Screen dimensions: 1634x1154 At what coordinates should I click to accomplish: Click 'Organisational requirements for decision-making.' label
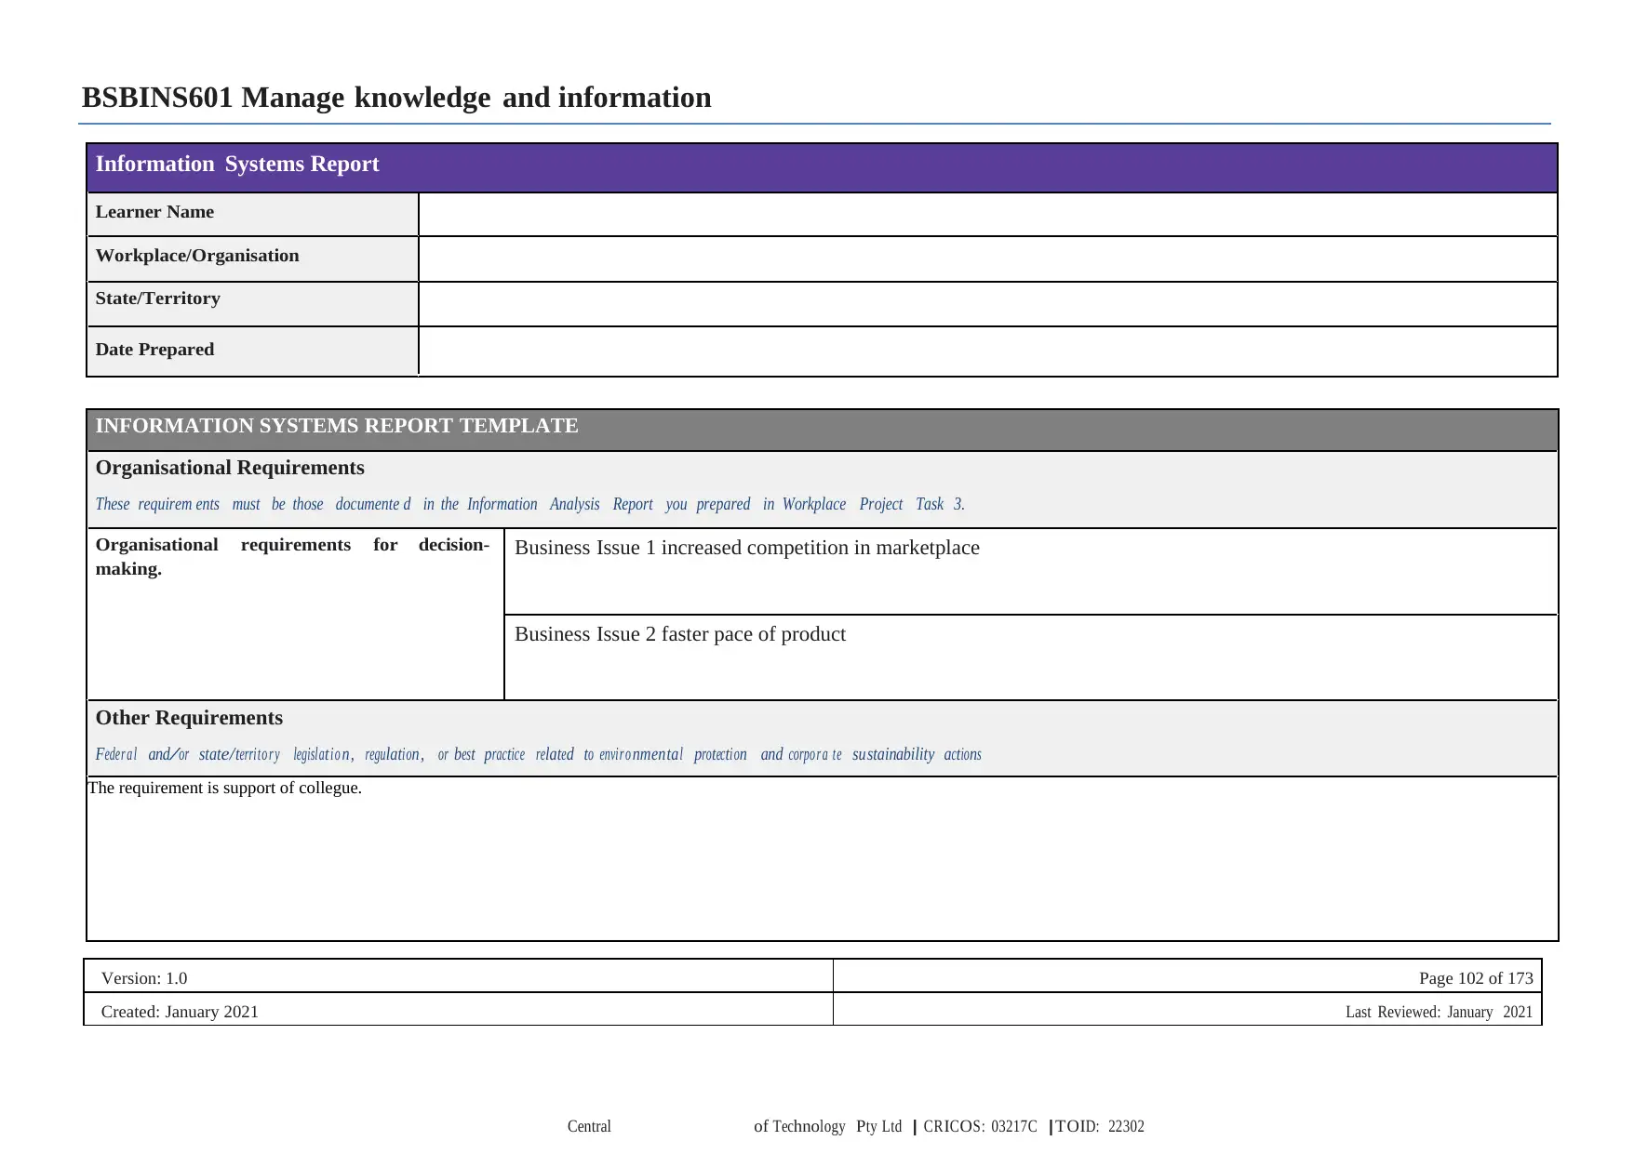pos(292,556)
